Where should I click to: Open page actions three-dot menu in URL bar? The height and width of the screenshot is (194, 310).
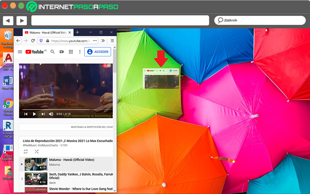(95, 41)
